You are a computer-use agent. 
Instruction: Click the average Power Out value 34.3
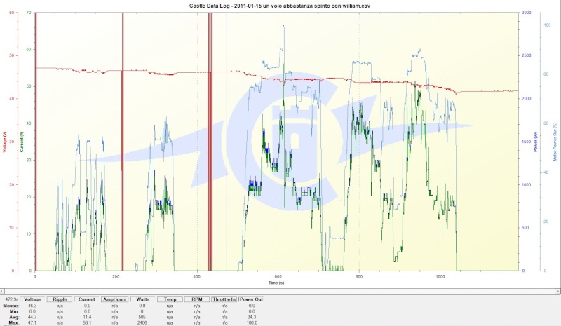(x=252, y=317)
